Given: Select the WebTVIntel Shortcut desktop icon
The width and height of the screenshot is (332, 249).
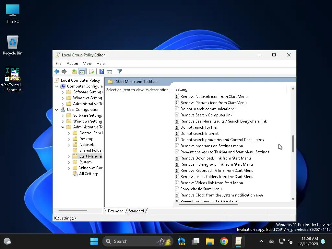Looking at the screenshot, I should pyautogui.click(x=12, y=79).
